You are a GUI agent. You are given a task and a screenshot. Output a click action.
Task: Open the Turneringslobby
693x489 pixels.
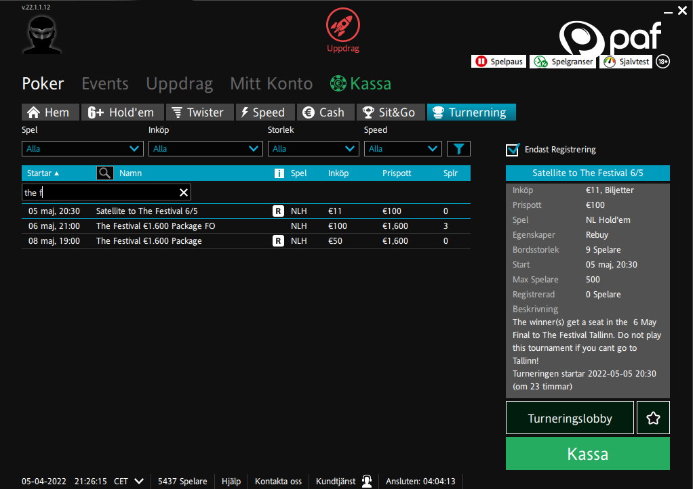[570, 418]
